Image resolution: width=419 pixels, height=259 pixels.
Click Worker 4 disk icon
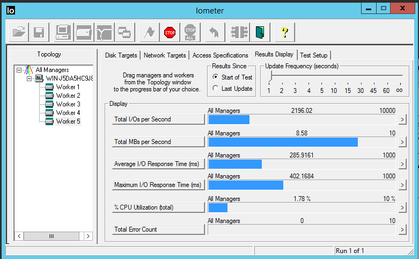pyautogui.click(x=49, y=113)
